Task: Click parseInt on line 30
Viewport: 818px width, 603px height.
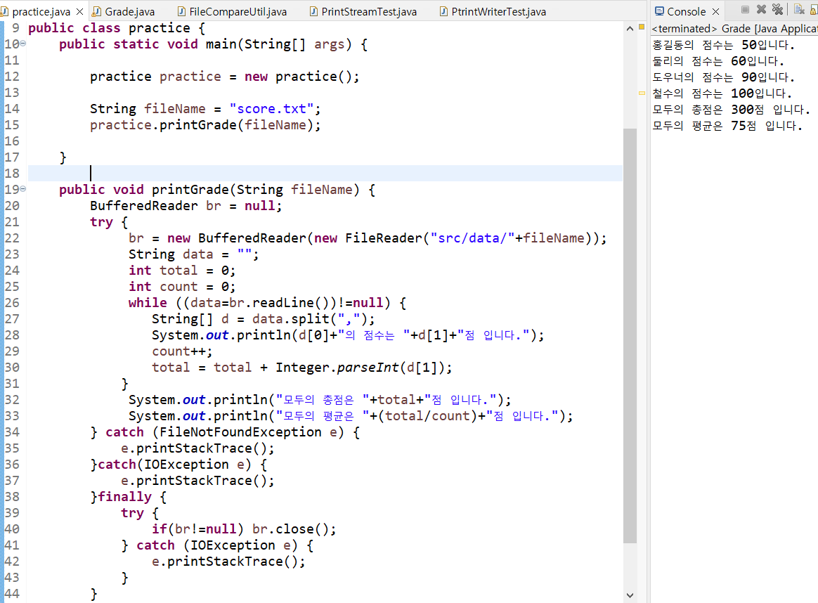Action: (x=368, y=368)
